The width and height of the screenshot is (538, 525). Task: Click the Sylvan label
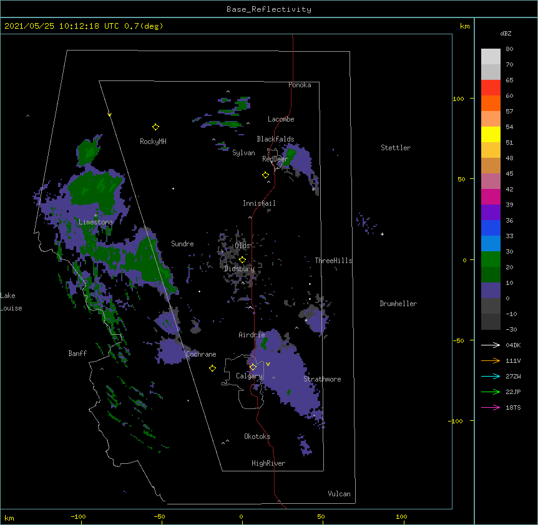click(x=243, y=153)
